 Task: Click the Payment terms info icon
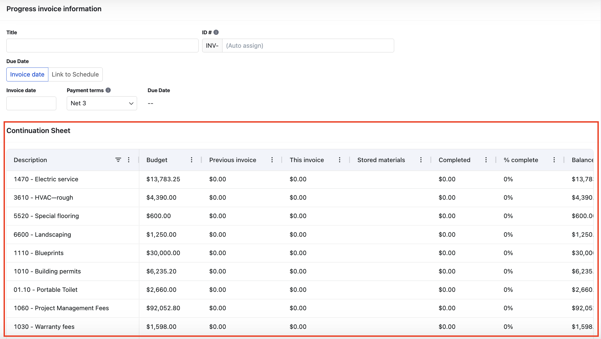[108, 90]
